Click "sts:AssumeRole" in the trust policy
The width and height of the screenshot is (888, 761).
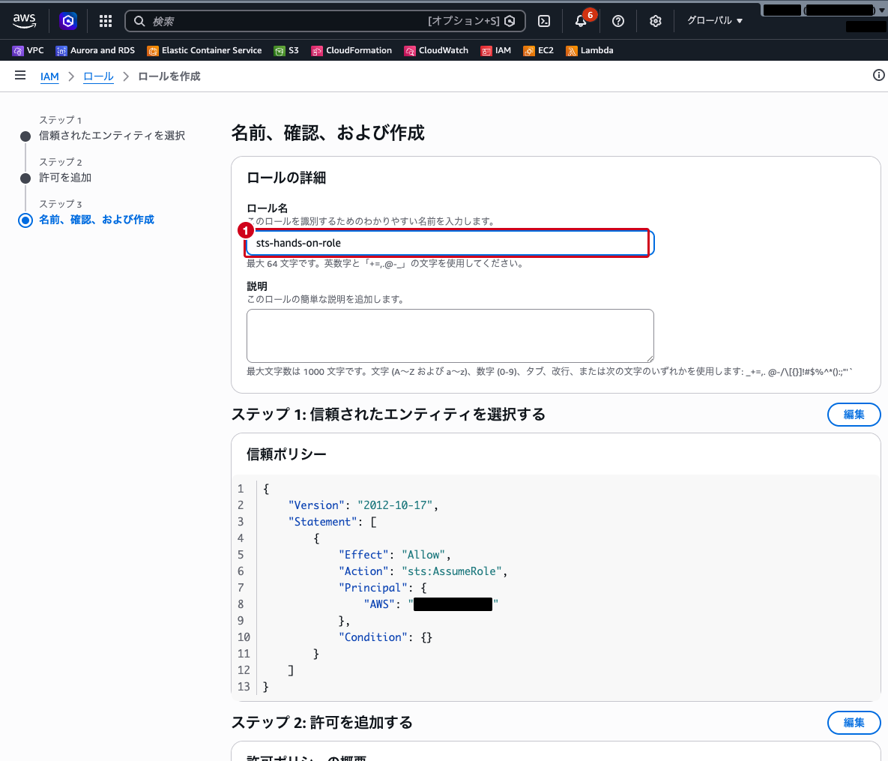tap(452, 571)
